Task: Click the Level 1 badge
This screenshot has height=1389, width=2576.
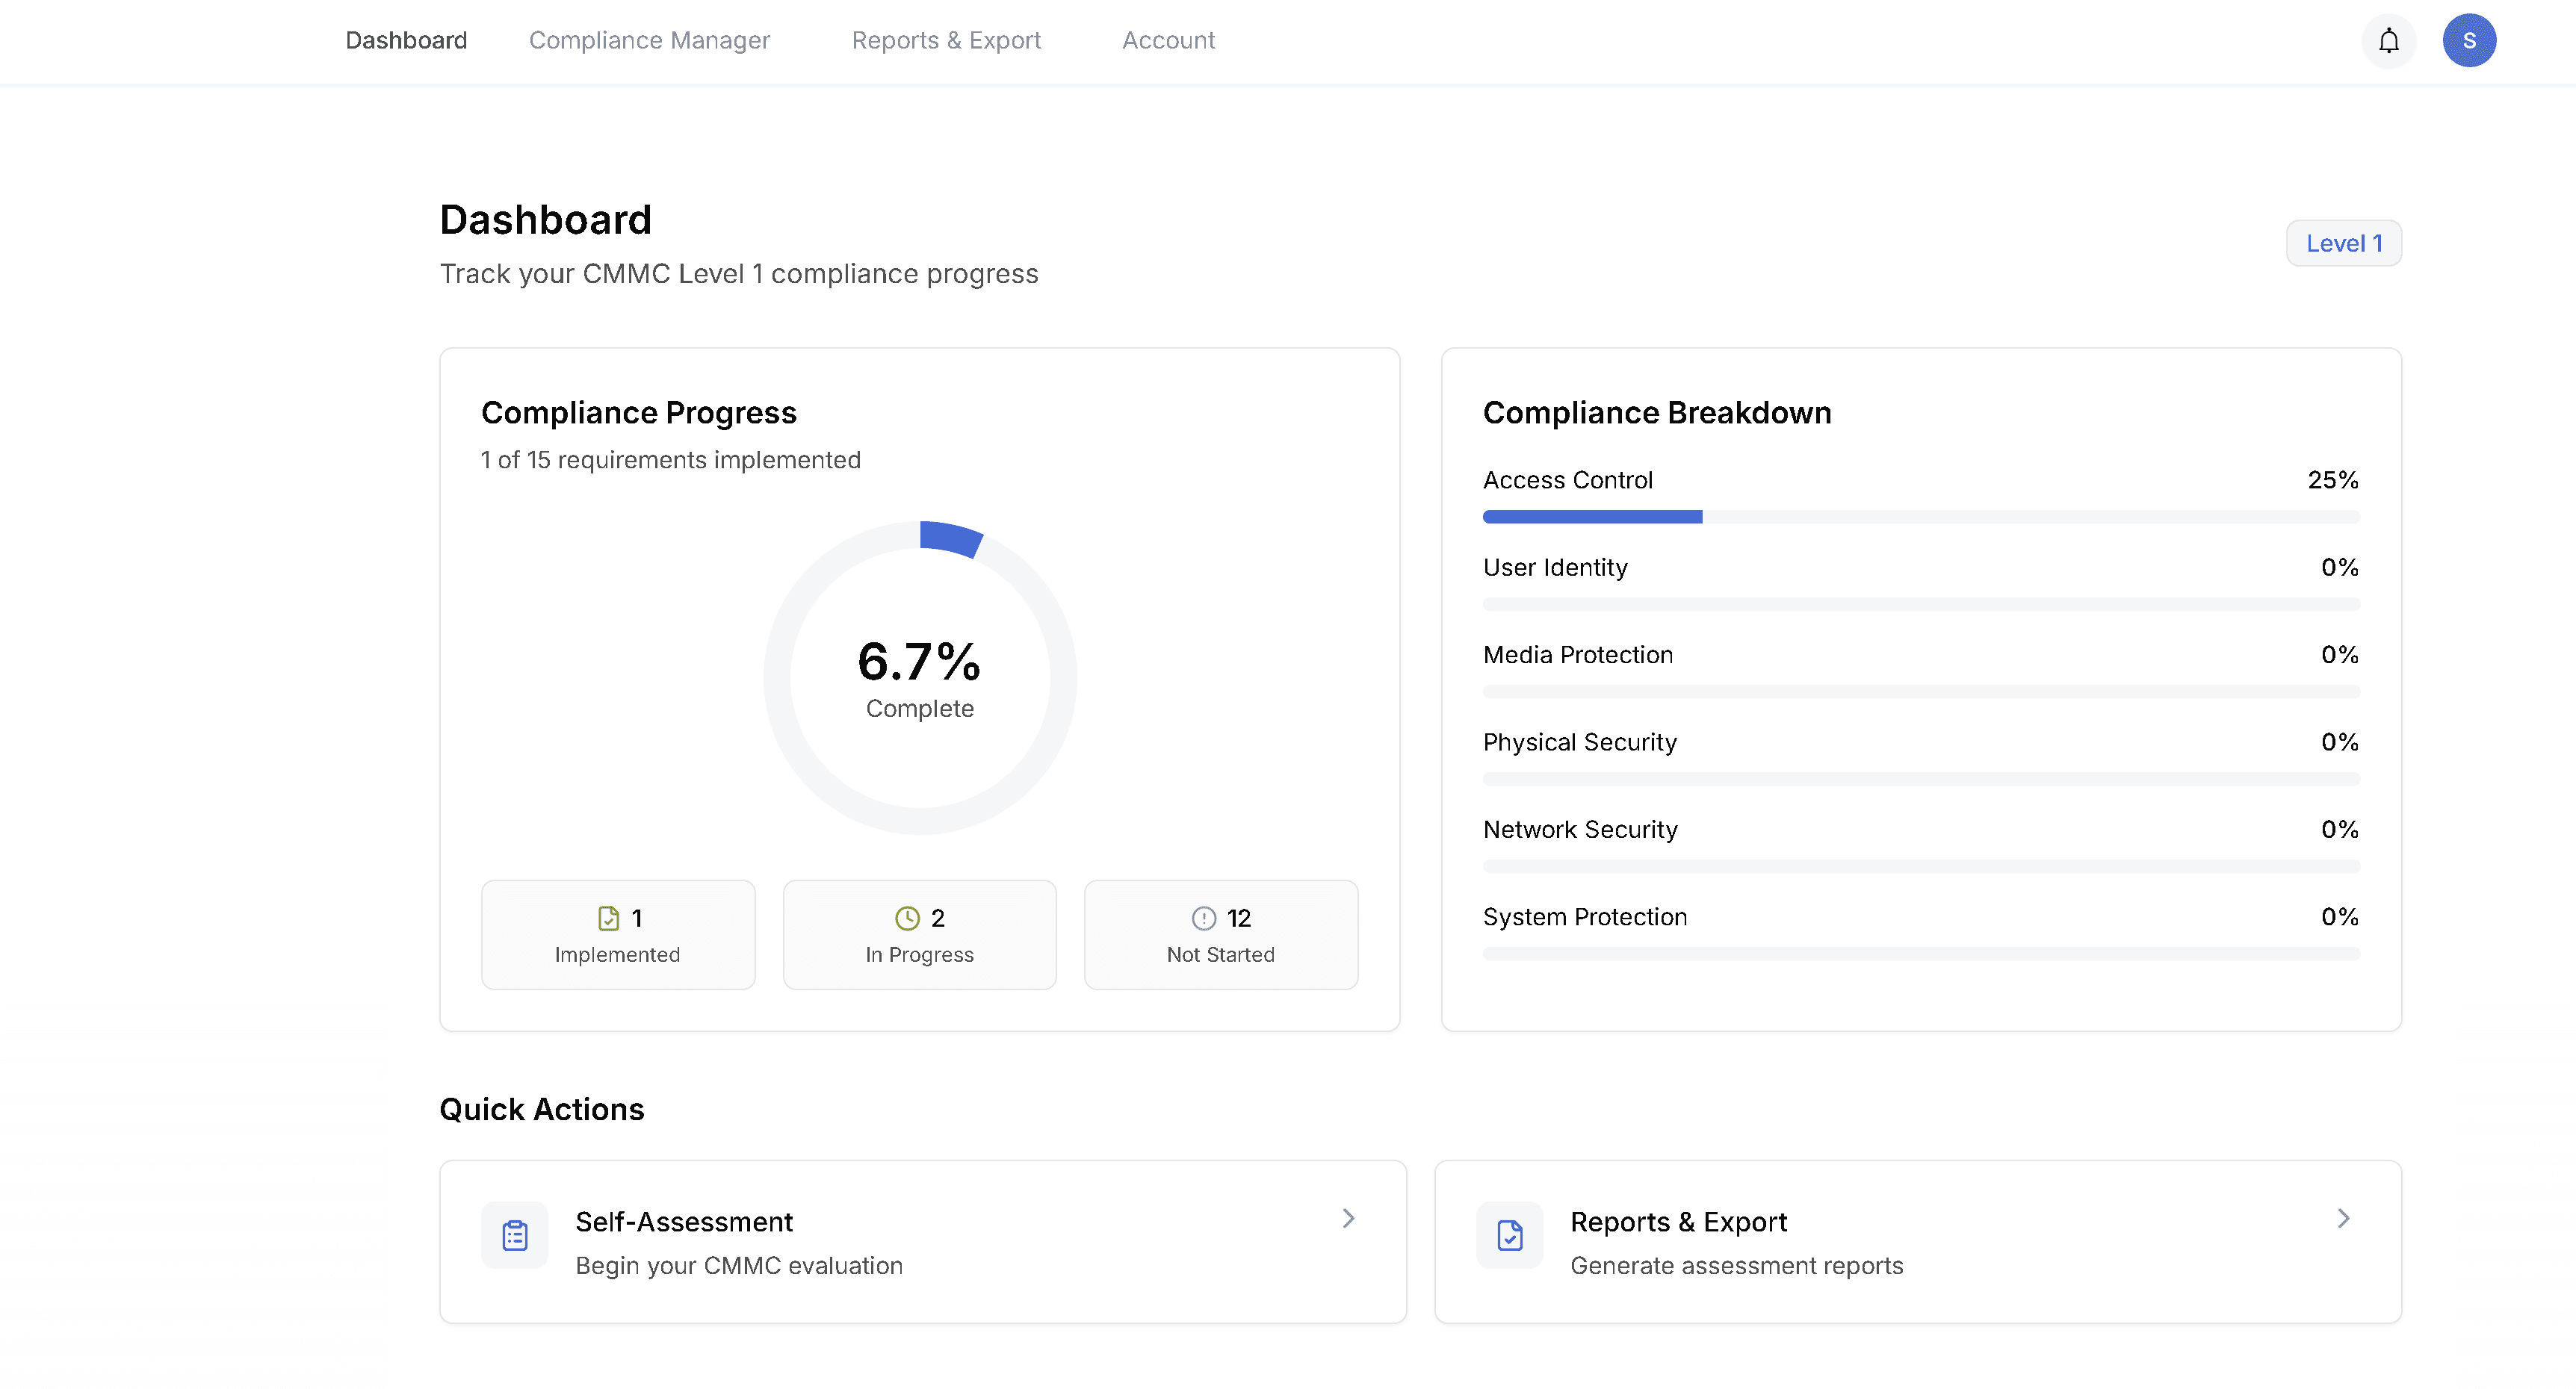Action: coord(2343,243)
